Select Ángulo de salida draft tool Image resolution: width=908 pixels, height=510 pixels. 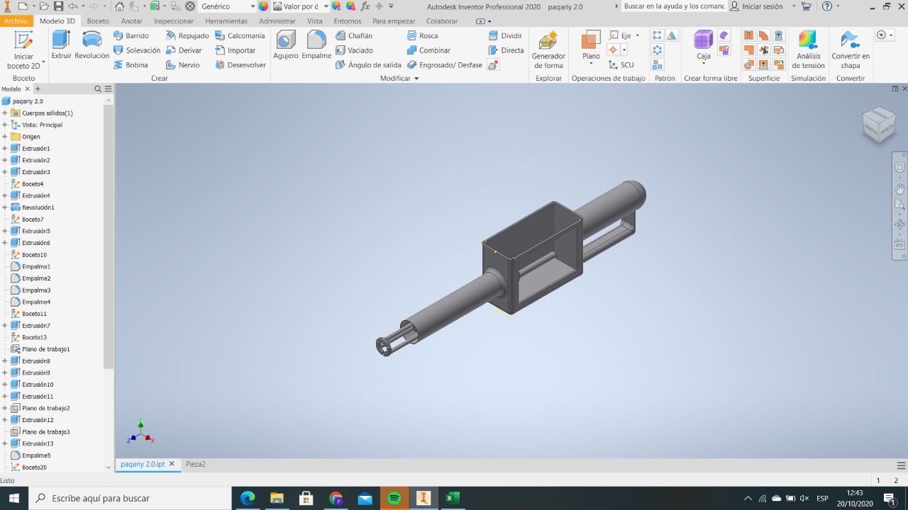pos(368,65)
